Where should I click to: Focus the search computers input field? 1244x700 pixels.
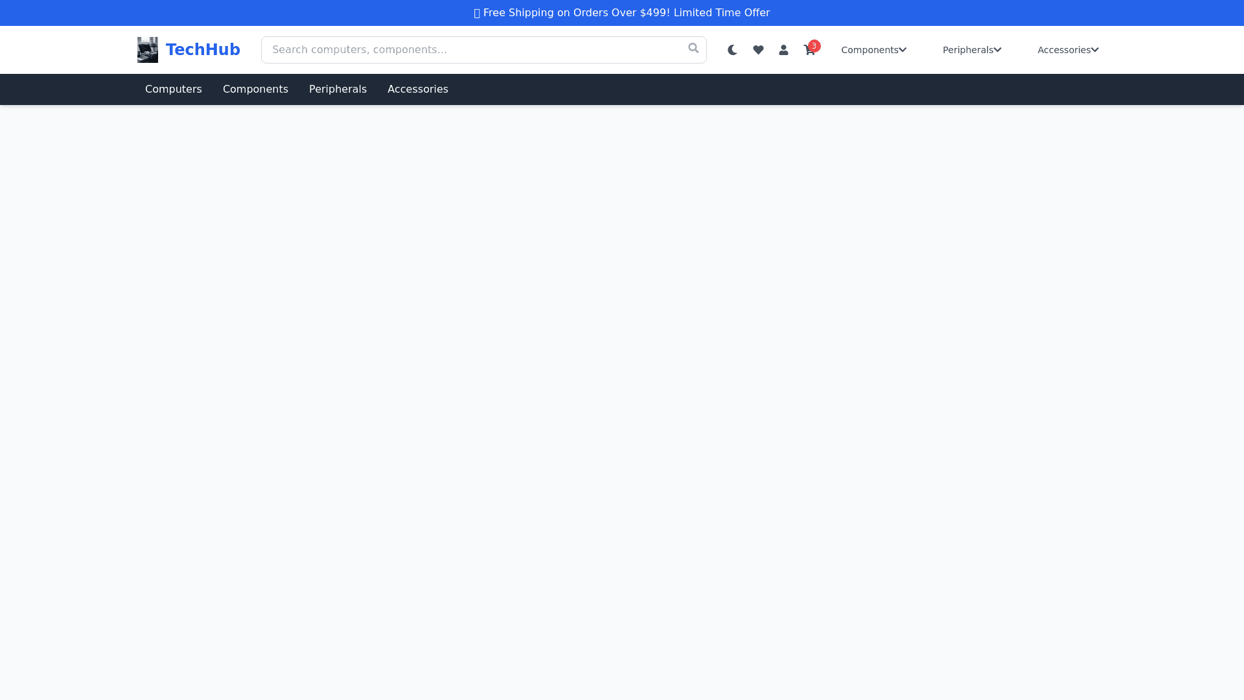pyautogui.click(x=473, y=50)
